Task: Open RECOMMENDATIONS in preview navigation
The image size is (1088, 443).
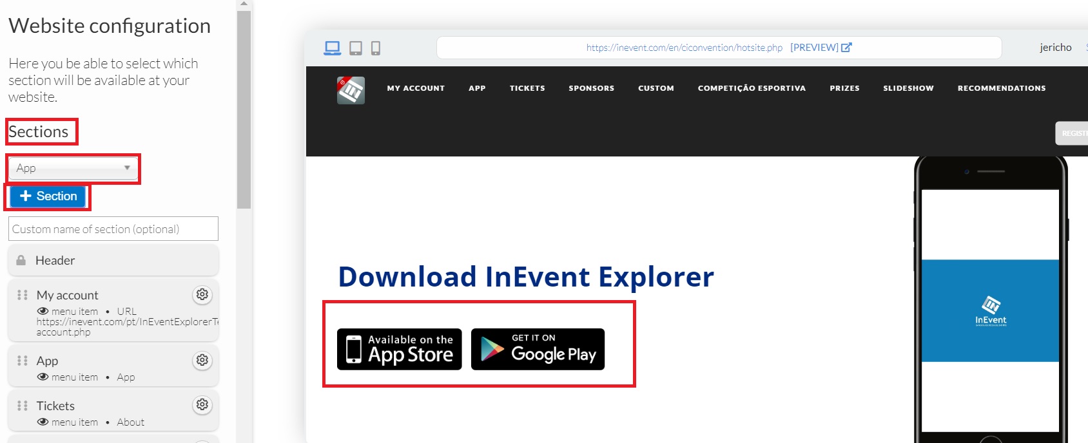Action: click(1002, 88)
